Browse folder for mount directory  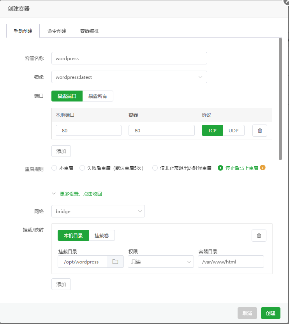(x=115, y=262)
